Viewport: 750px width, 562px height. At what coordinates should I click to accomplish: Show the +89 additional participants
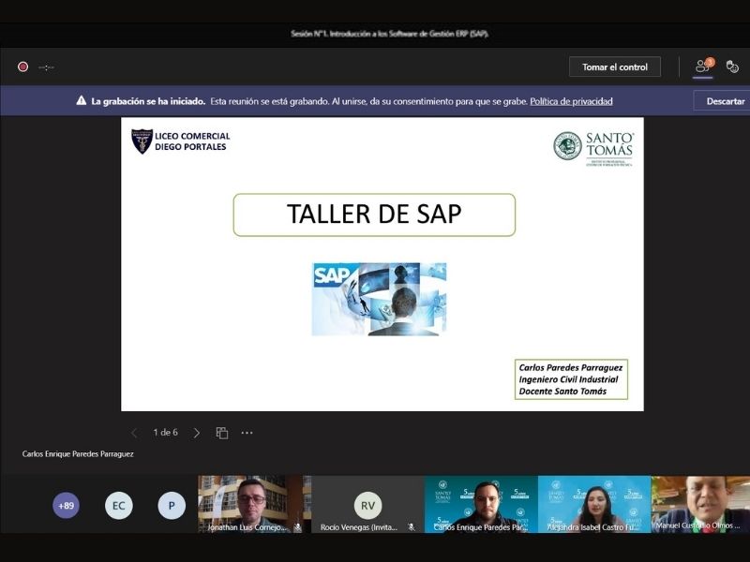[66, 506]
